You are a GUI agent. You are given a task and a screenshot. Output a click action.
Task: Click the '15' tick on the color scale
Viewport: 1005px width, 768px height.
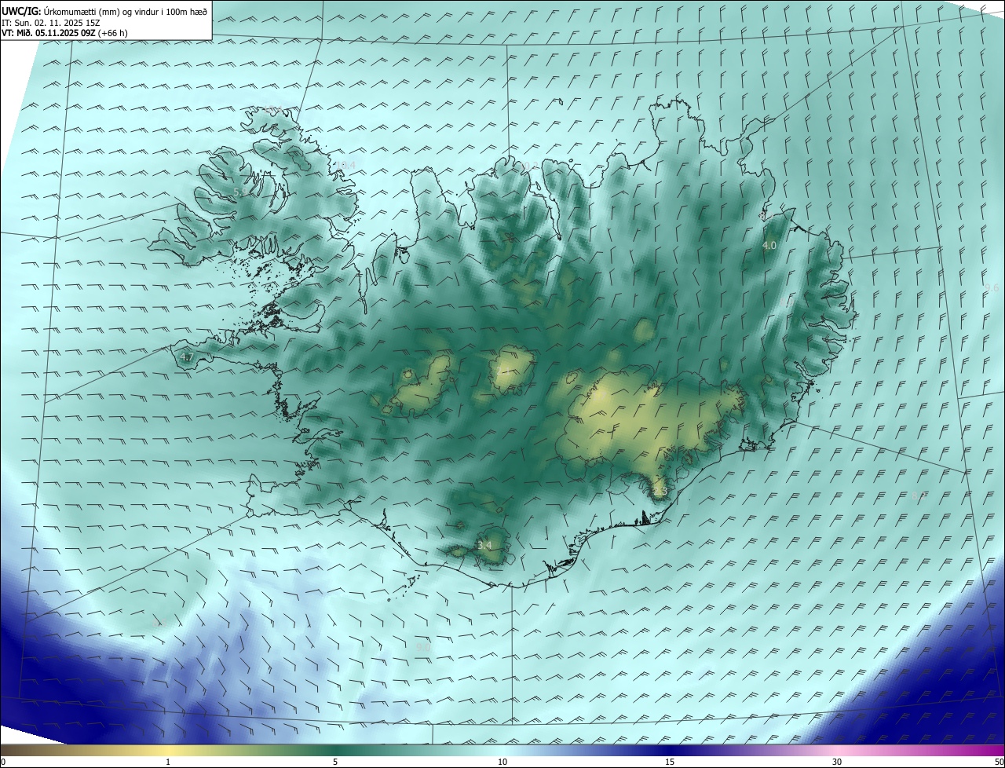[x=670, y=762]
